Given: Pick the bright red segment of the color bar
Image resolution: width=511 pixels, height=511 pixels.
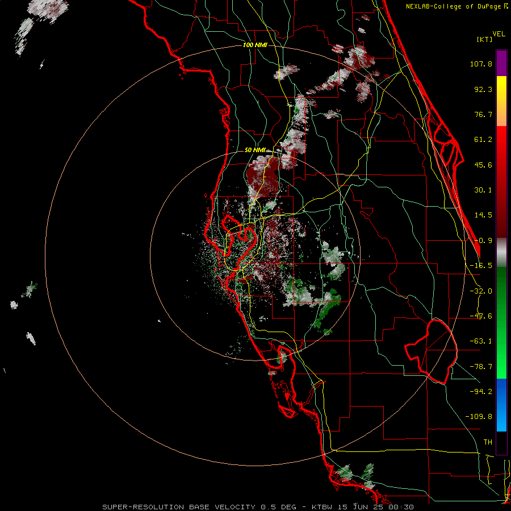Looking at the screenshot, I should (x=501, y=137).
